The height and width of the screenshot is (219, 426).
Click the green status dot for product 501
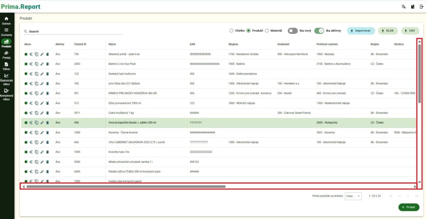(26, 93)
